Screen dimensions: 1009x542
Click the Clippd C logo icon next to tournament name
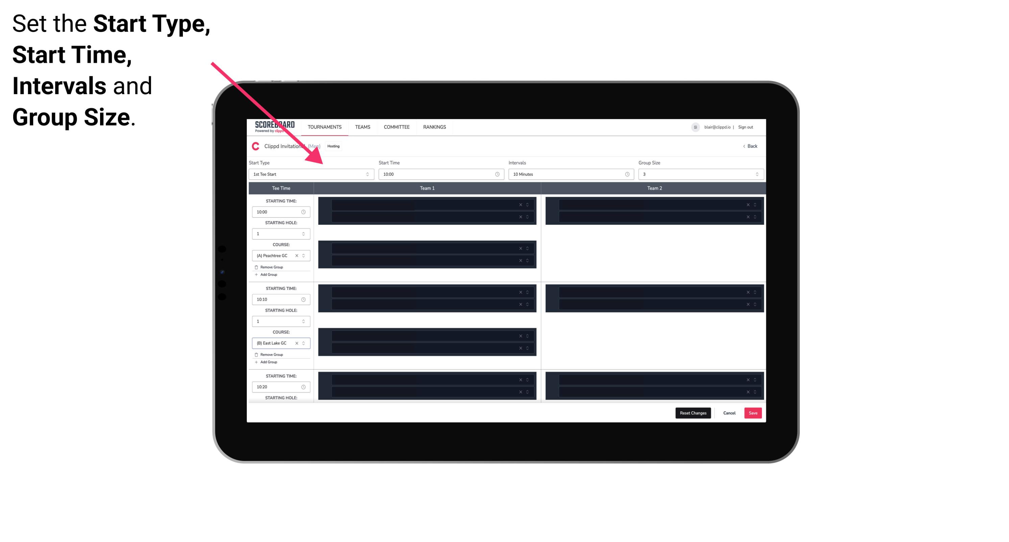255,145
